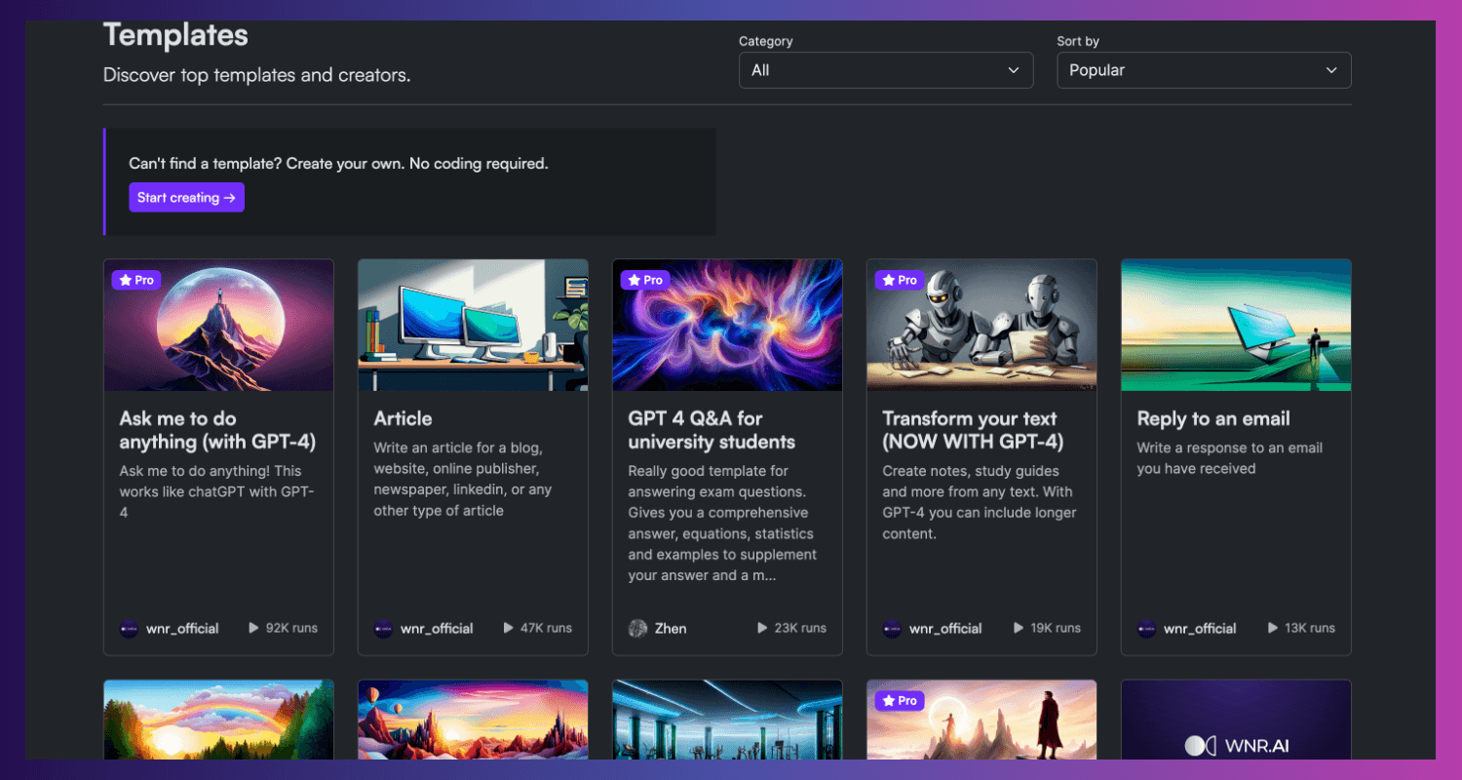This screenshot has width=1462, height=780.
Task: Click wnr_official name on Ask me to do anything card
Action: (x=182, y=629)
